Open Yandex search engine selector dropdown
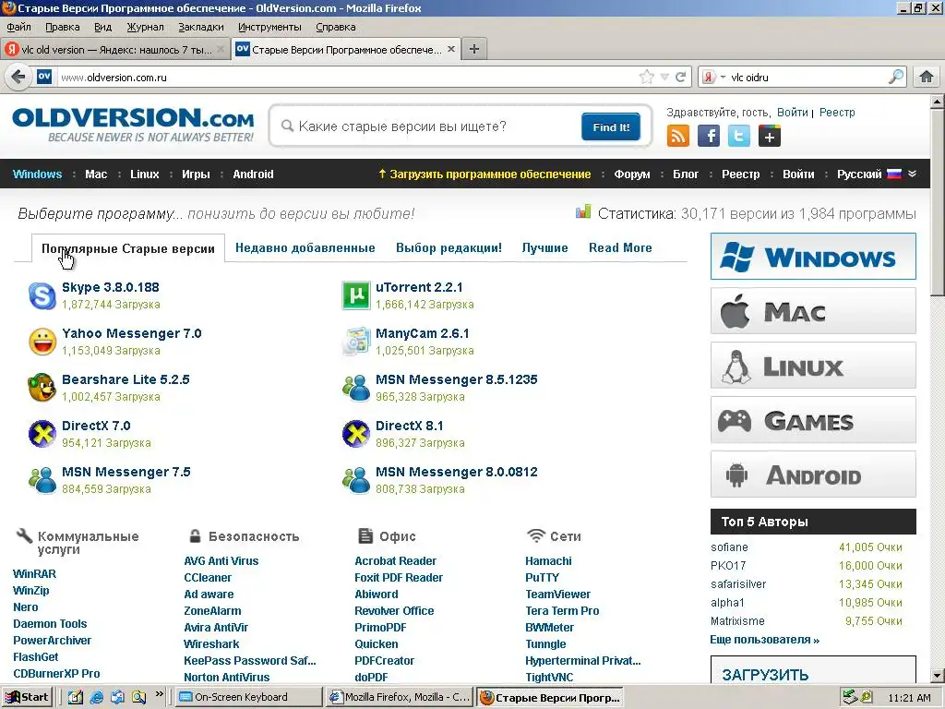This screenshot has height=709, width=945. point(712,78)
